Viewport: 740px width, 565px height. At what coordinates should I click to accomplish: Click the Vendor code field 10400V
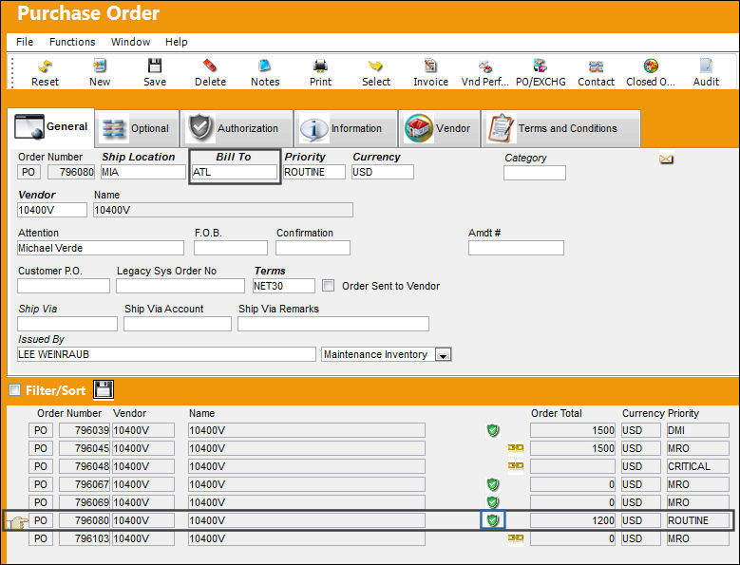pyautogui.click(x=52, y=210)
